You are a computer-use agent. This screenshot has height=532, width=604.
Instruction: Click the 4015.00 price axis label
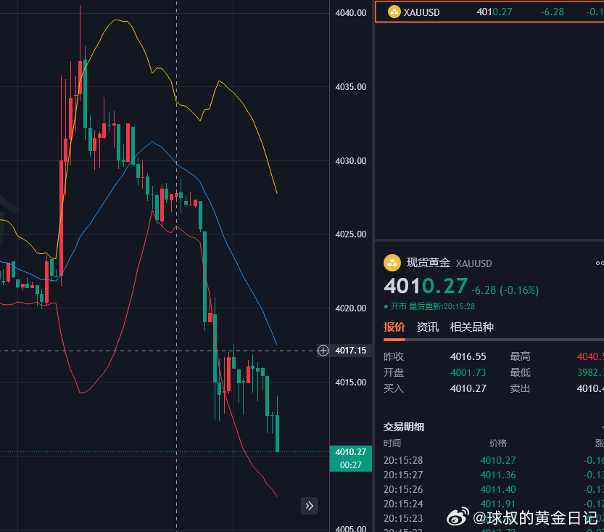pos(350,382)
